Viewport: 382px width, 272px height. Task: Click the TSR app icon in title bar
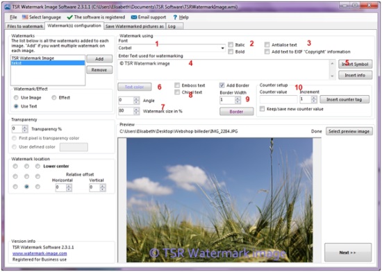[x=8, y=6]
